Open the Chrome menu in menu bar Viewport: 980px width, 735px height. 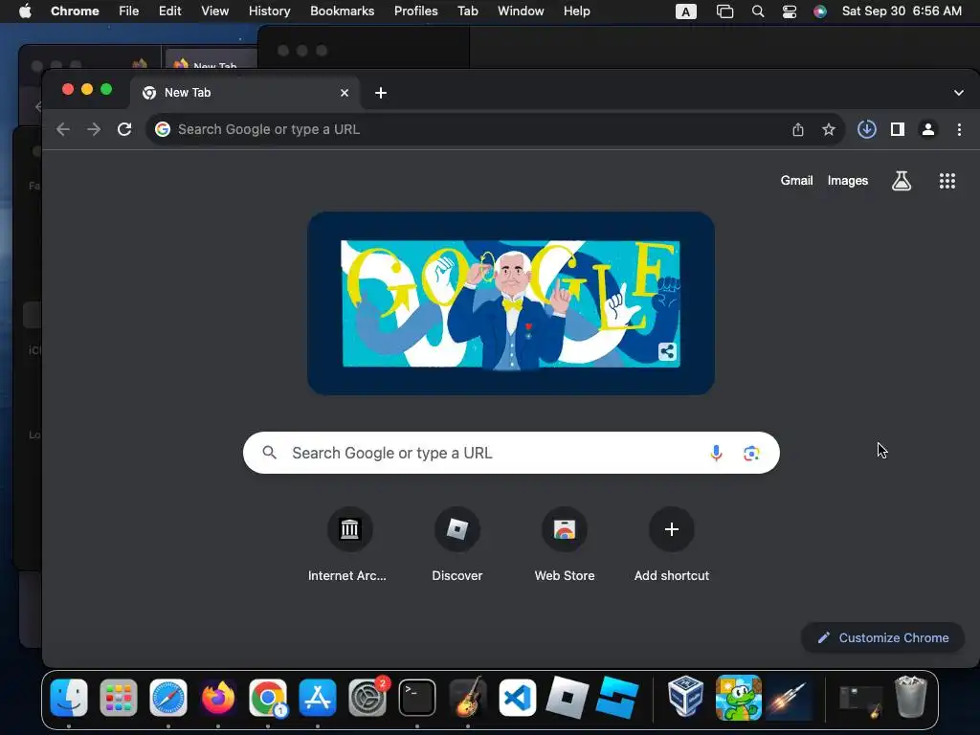tap(75, 11)
